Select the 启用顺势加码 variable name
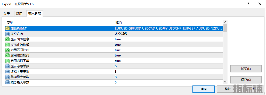This screenshot has height=95, width=266. click(20, 55)
